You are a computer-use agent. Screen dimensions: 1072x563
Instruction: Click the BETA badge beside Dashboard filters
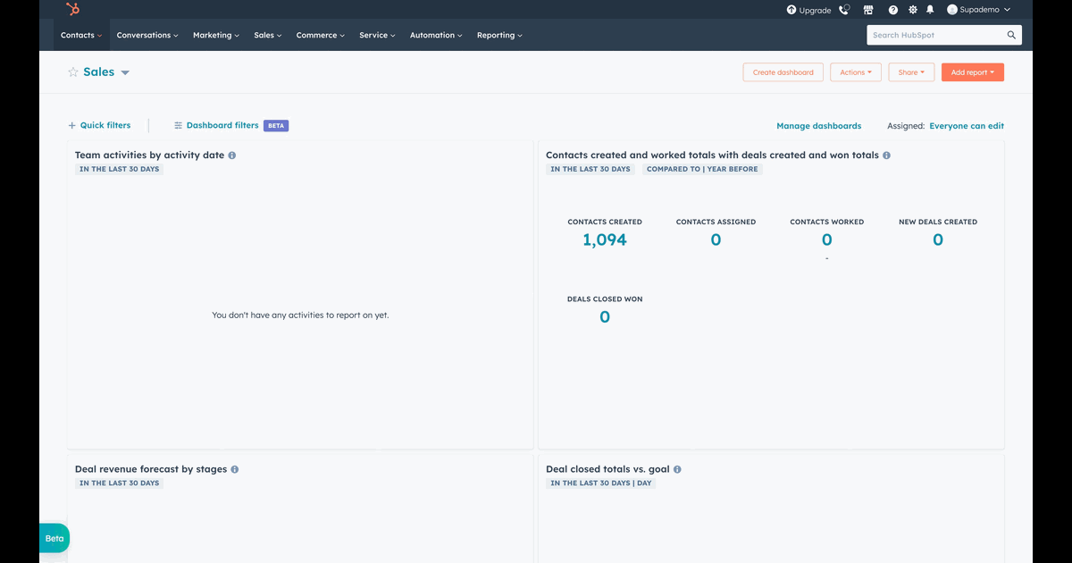coord(276,126)
